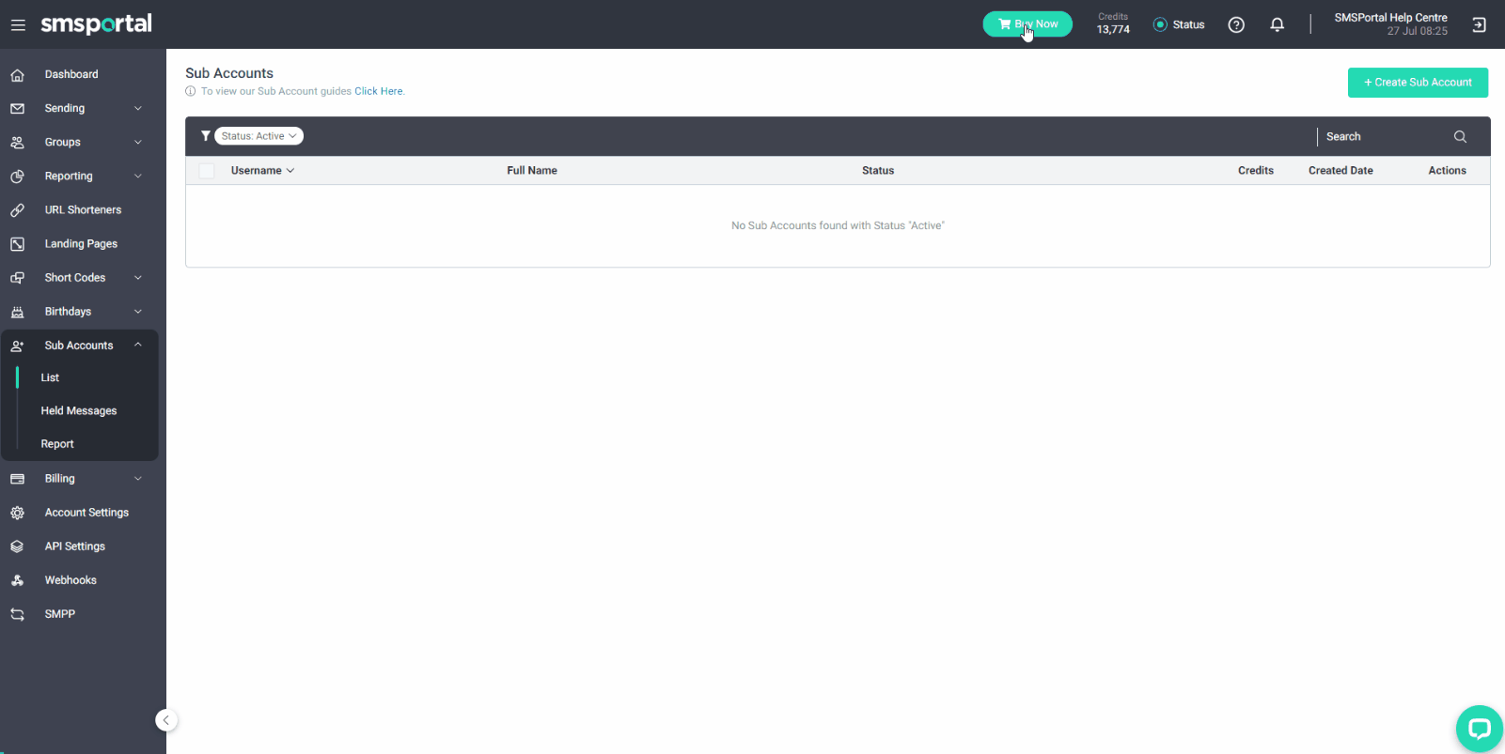
Task: Open the help question mark icon
Action: pyautogui.click(x=1236, y=25)
